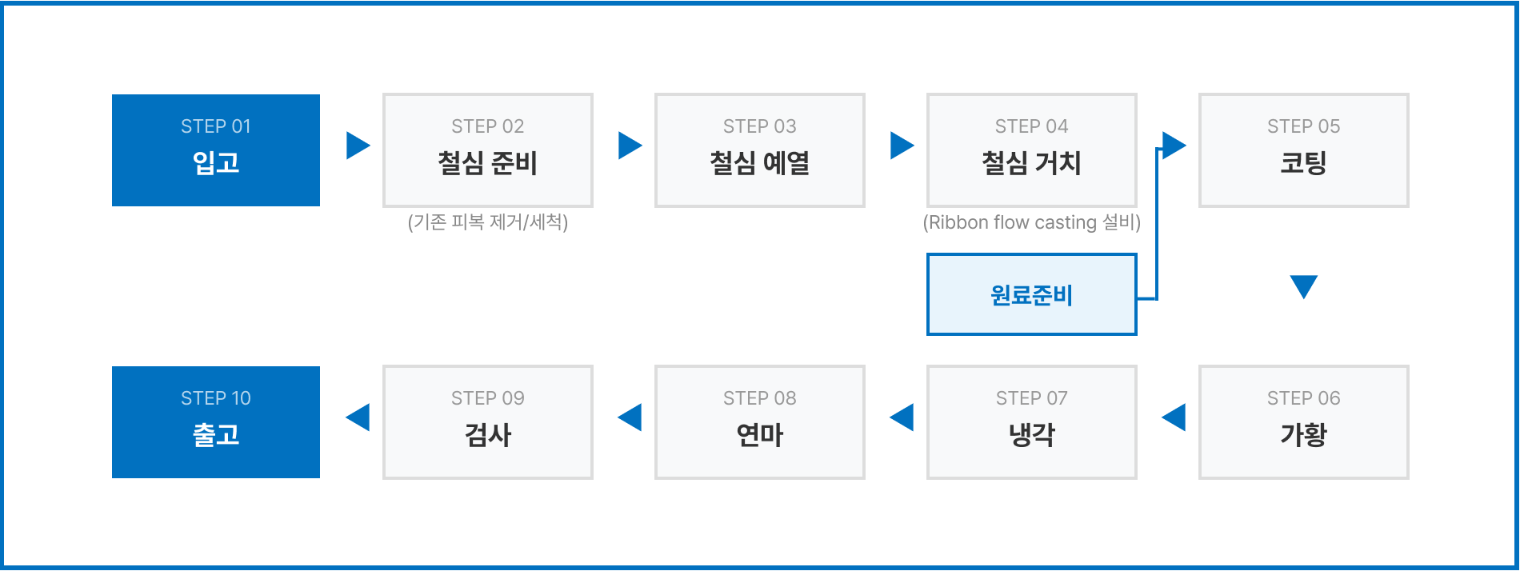Click the arrow between STEP 01 and STEP 02
1520x571 pixels.
coord(357,146)
